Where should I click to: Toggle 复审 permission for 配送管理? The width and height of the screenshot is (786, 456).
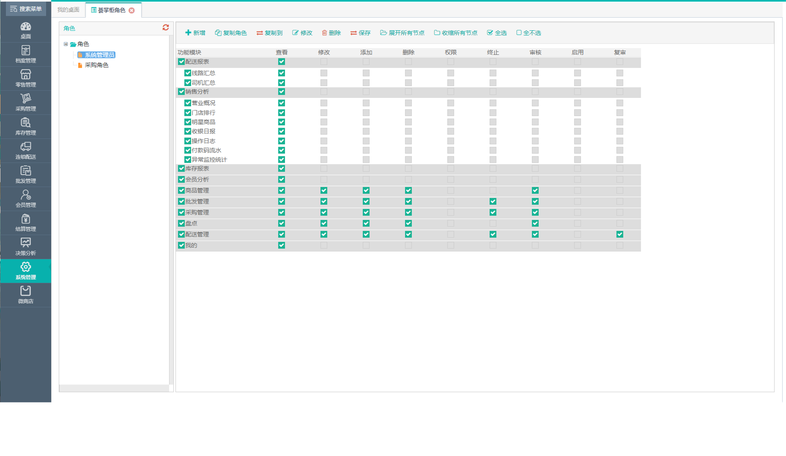point(620,234)
